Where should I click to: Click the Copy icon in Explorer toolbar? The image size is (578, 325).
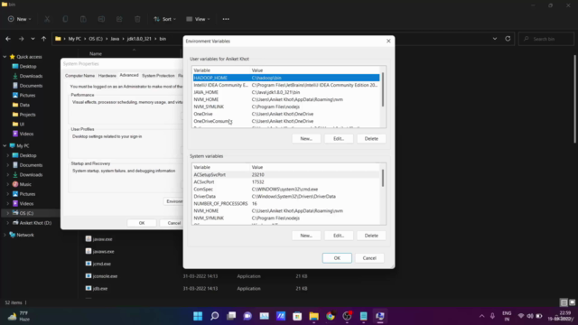click(x=65, y=19)
